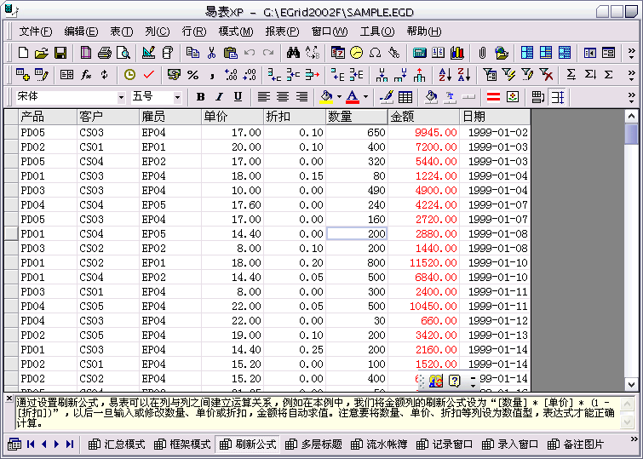The image size is (643, 459).
Task: Expand the formatting toolbar overflow chevron
Action: (632, 97)
